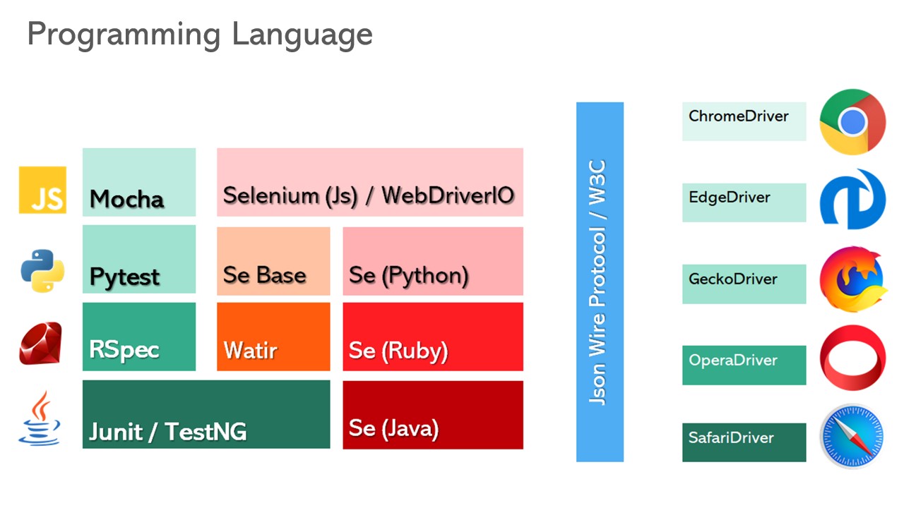This screenshot has height=508, width=904.
Task: Select the Se (Java) box
Action: click(433, 415)
